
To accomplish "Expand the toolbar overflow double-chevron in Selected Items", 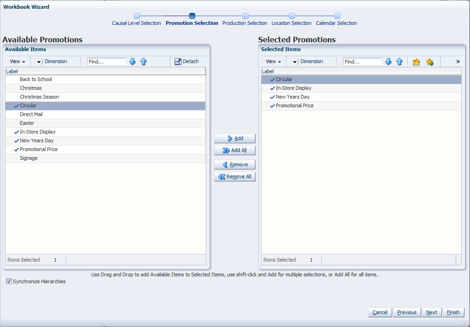I will tap(458, 62).
